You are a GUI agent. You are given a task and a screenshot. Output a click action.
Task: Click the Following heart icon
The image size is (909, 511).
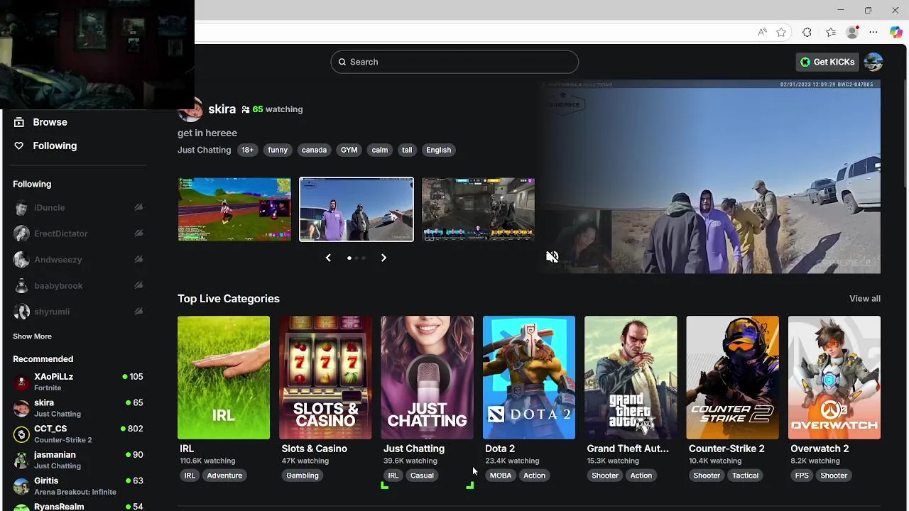pyautogui.click(x=19, y=145)
